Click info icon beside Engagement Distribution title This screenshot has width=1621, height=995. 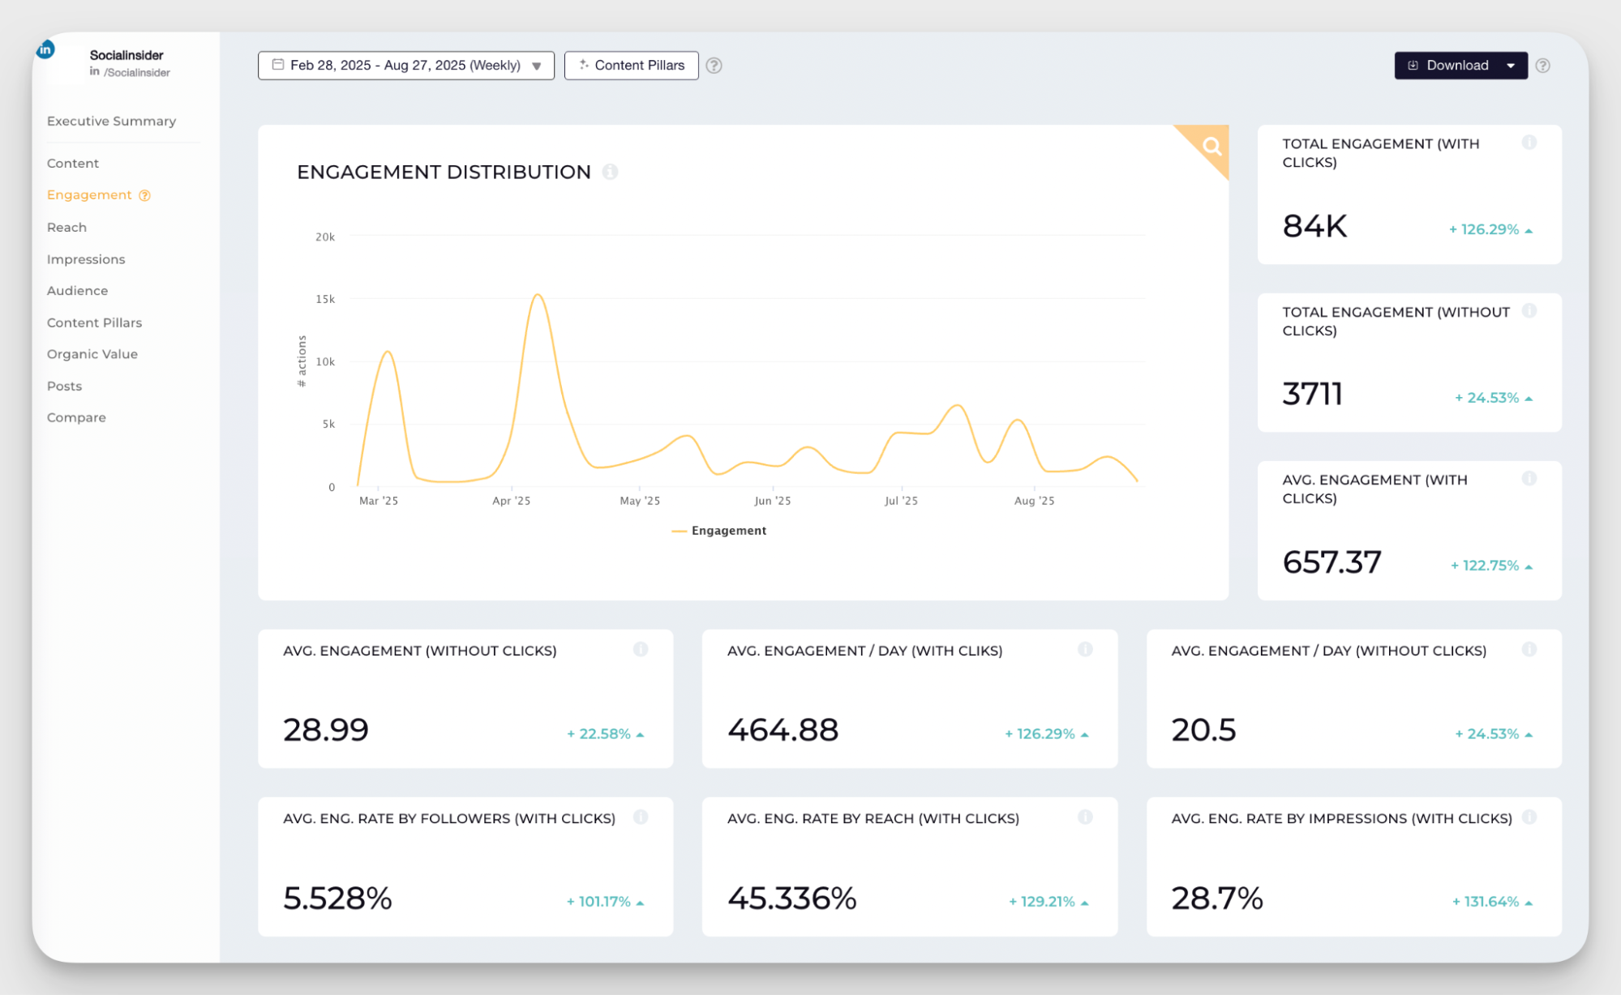[x=610, y=172]
